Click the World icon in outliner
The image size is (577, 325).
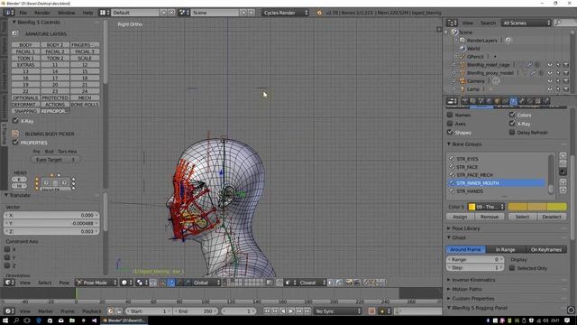tap(463, 49)
